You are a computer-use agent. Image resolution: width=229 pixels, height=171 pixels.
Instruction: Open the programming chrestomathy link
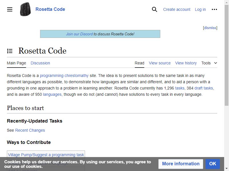point(64,76)
